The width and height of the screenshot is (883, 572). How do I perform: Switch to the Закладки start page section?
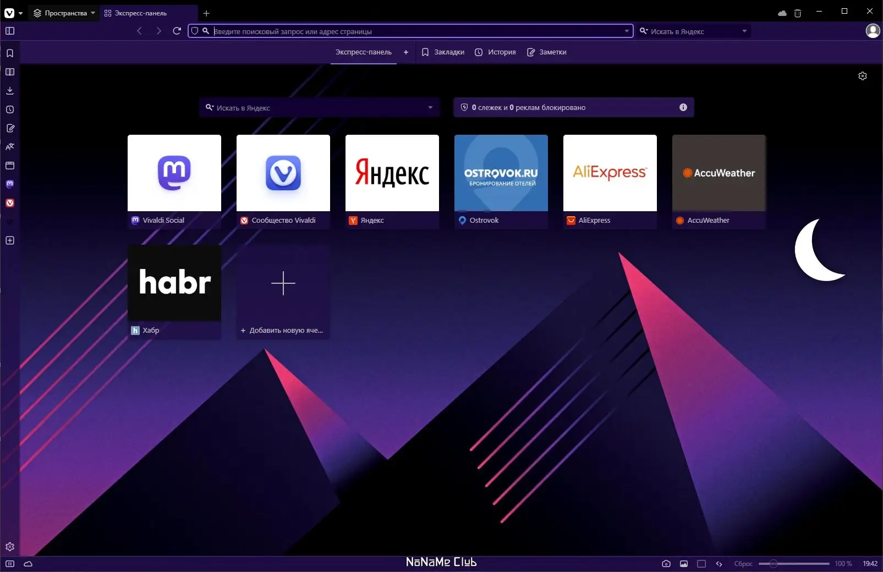click(x=443, y=52)
